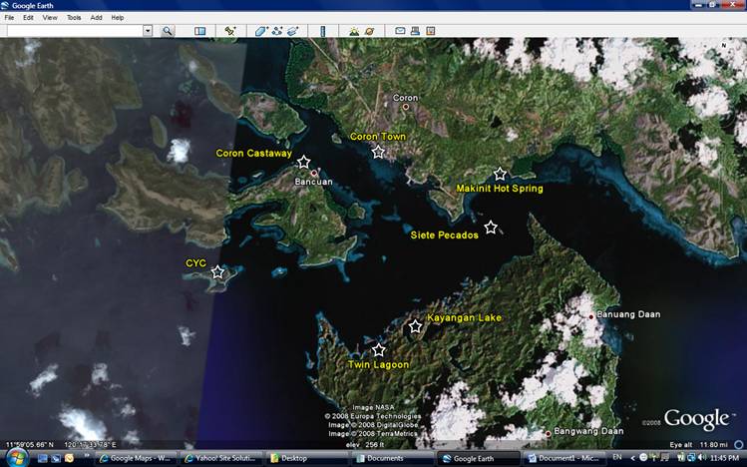Click the latitude longitude status readout

[61, 445]
